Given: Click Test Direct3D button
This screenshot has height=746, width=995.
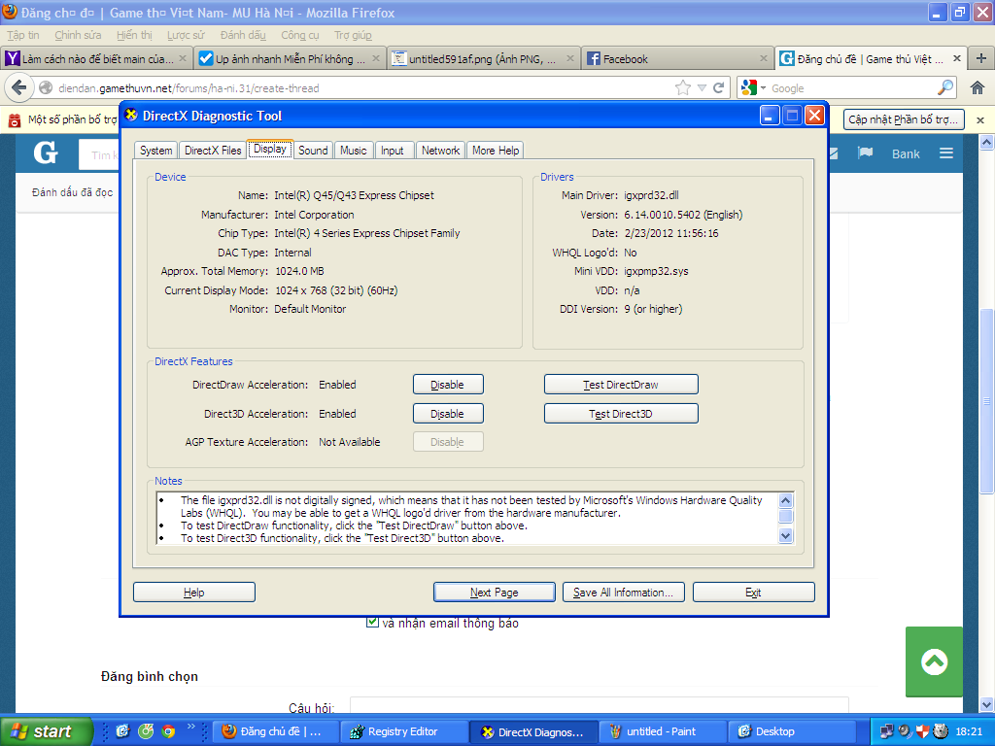Looking at the screenshot, I should click(621, 414).
